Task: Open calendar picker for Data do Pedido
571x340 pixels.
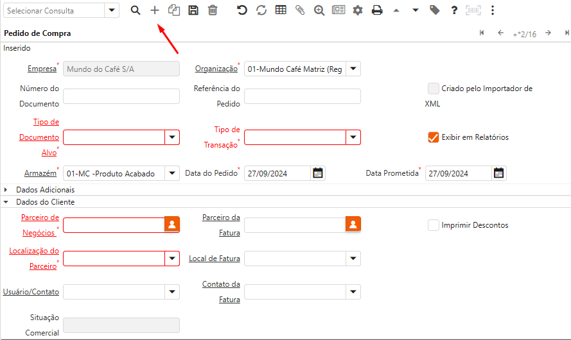Action: pos(317,173)
